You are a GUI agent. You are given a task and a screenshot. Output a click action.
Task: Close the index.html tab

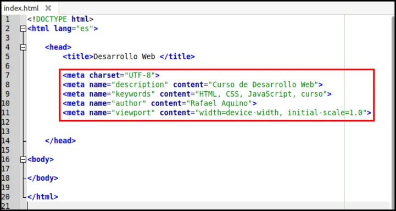click(x=48, y=8)
